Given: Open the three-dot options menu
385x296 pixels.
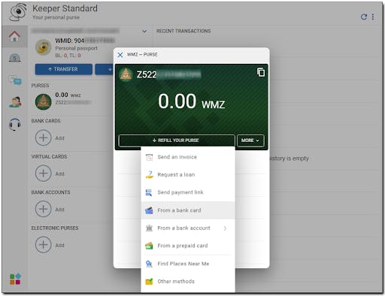Looking at the screenshot, I should (373, 17).
